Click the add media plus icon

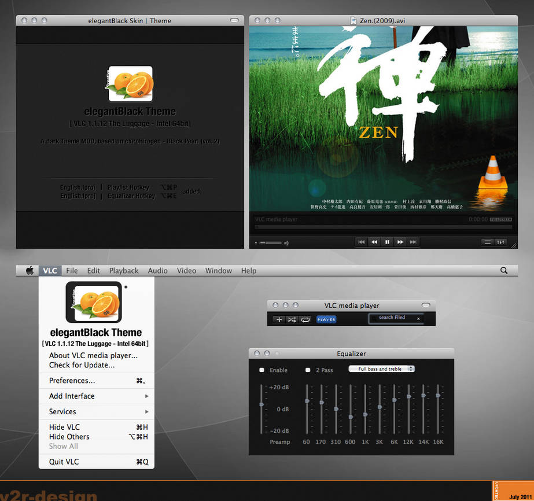tap(279, 319)
